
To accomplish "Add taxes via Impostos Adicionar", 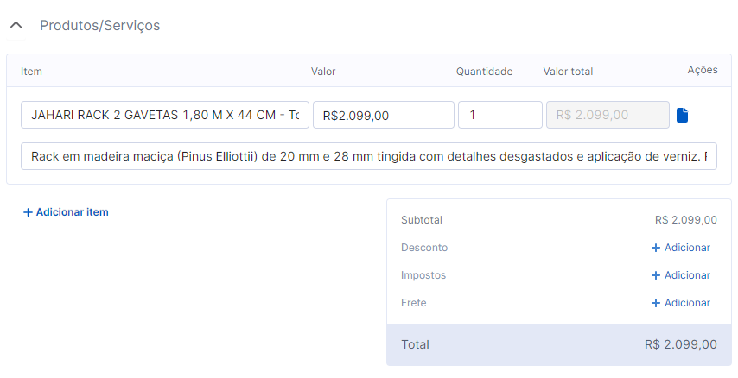I will pos(687,275).
